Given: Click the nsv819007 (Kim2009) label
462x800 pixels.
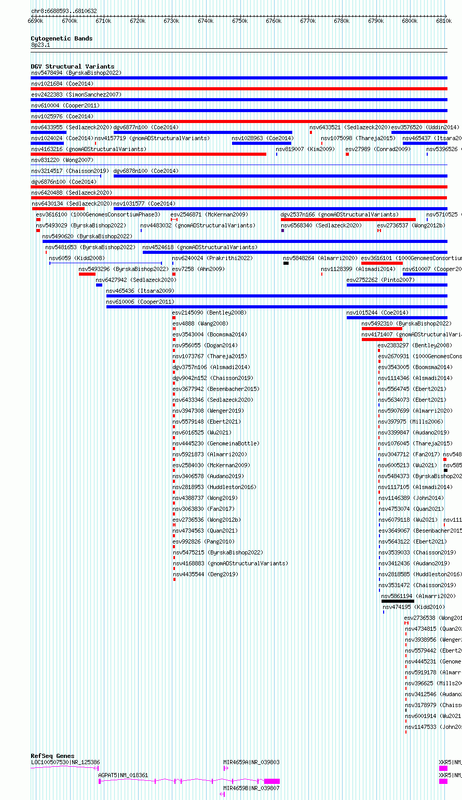Looking at the screenshot, I should coord(305,149).
